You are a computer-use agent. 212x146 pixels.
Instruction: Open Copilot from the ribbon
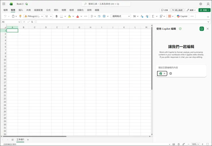[x=182, y=16]
